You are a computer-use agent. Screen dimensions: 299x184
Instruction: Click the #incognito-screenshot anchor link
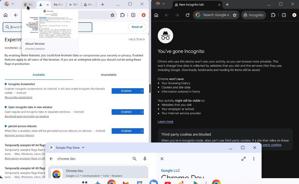pyautogui.click(x=18, y=97)
